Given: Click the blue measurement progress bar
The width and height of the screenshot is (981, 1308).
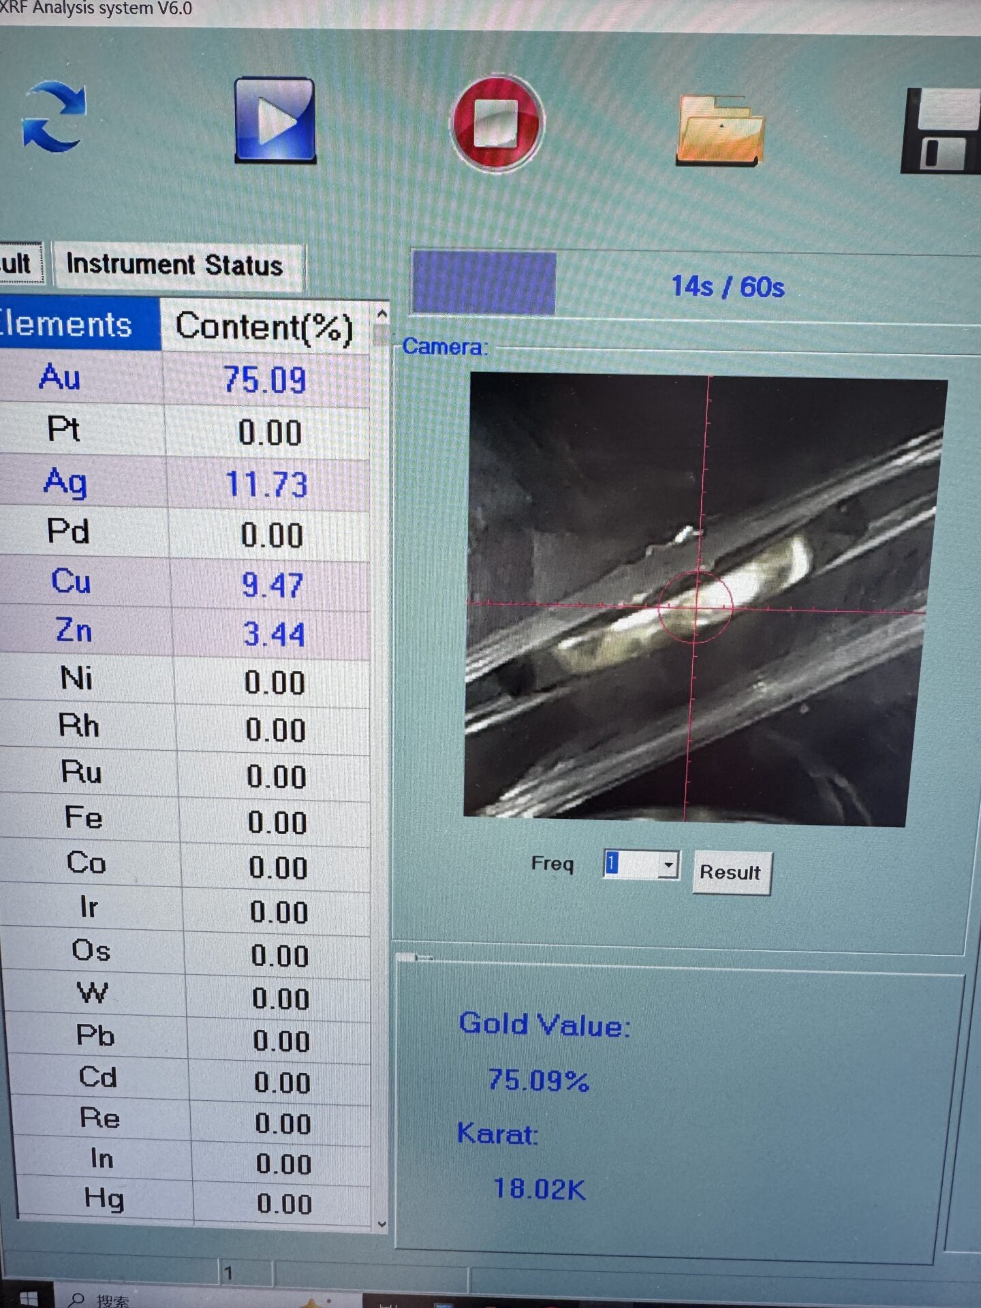Looking at the screenshot, I should [484, 283].
